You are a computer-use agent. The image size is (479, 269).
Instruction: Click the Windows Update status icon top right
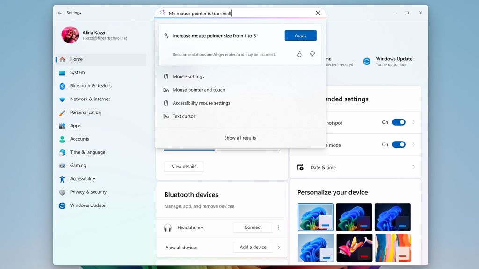point(367,61)
